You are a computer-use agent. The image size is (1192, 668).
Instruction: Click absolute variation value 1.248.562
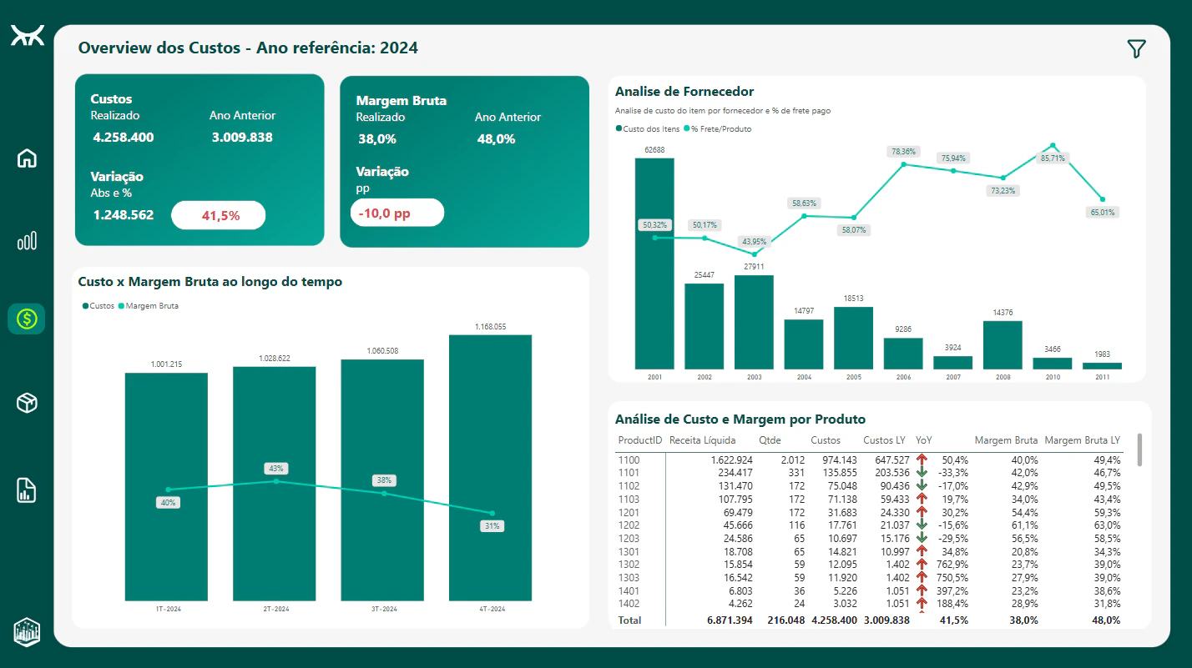pyautogui.click(x=124, y=215)
